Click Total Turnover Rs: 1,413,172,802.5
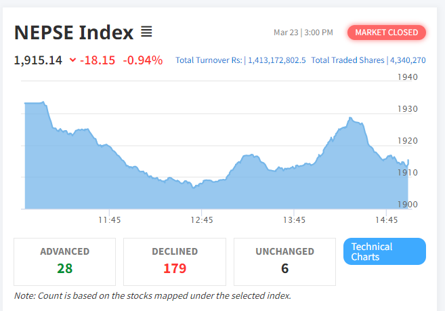 pyautogui.click(x=240, y=60)
